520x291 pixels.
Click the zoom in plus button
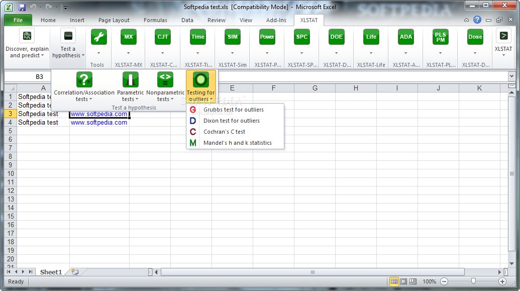(x=502, y=281)
